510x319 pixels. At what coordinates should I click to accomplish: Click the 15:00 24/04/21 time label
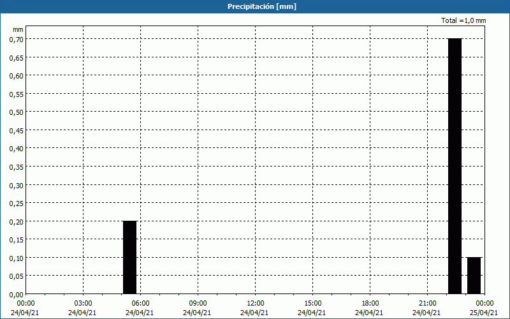(x=312, y=308)
